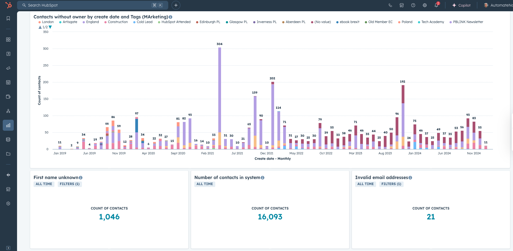Open Invalid email addresses report title

click(x=382, y=178)
